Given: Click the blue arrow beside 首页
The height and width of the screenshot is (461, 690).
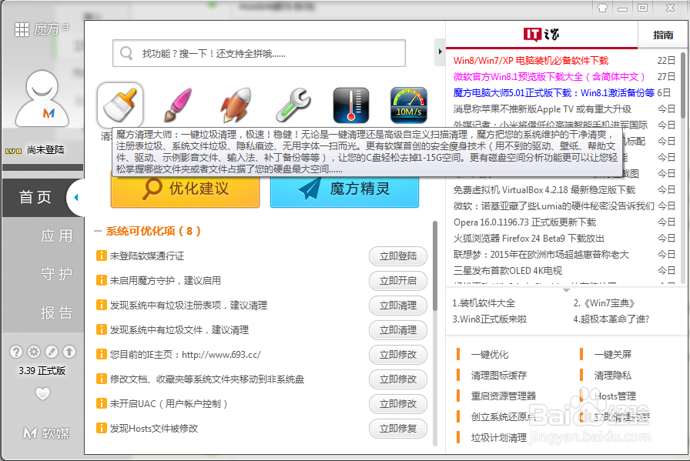Looking at the screenshot, I should coord(76,197).
